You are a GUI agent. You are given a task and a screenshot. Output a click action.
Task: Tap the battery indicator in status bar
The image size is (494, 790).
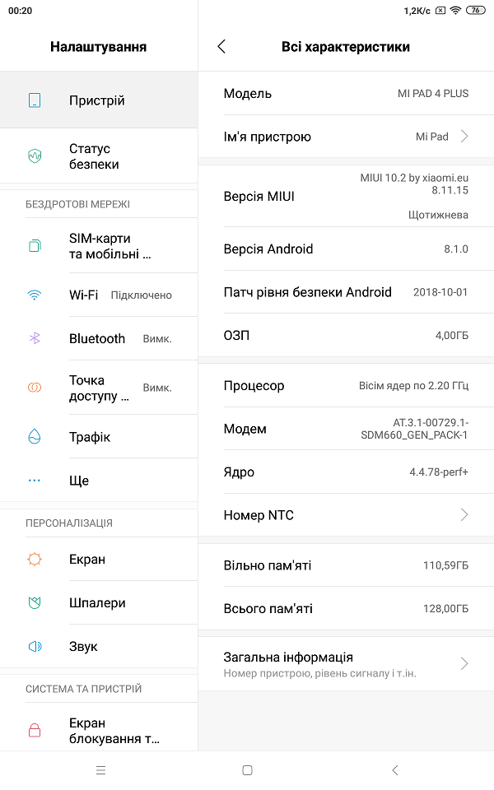pyautogui.click(x=475, y=10)
